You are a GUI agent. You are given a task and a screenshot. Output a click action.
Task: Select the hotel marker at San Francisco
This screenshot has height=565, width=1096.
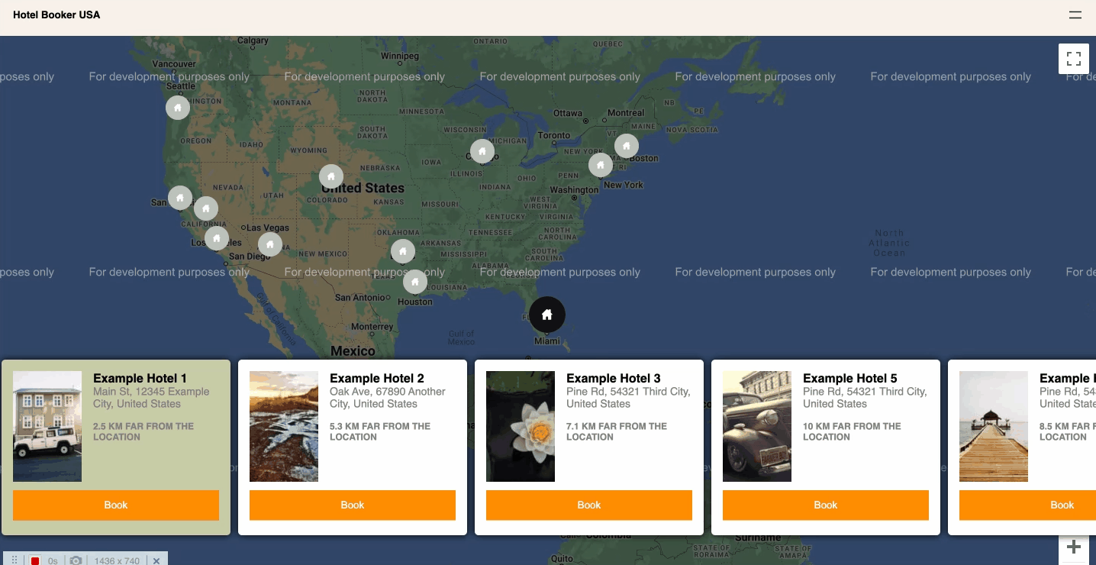pyautogui.click(x=180, y=198)
